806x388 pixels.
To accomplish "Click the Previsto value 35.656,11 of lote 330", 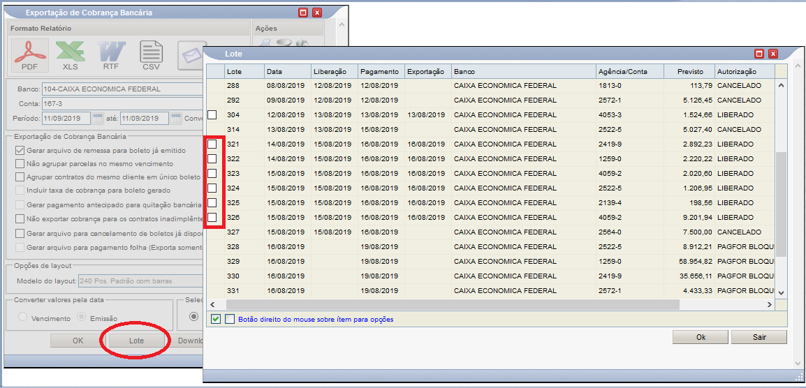I will click(696, 276).
